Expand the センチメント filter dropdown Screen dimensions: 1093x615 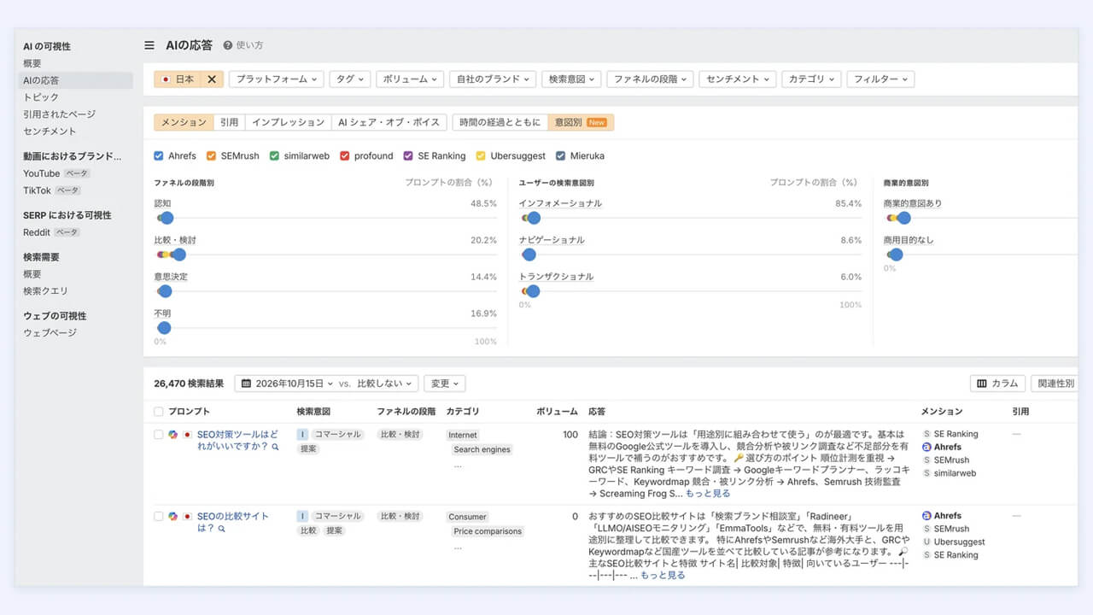pos(737,79)
